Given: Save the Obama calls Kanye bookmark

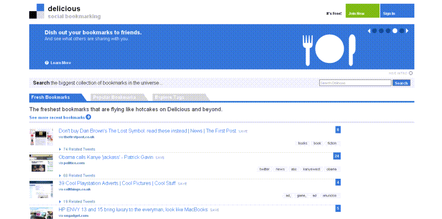Looking at the screenshot, I should (160, 158).
